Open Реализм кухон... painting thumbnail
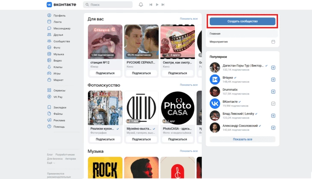The height and width of the screenshot is (179, 312). pyautogui.click(x=105, y=108)
